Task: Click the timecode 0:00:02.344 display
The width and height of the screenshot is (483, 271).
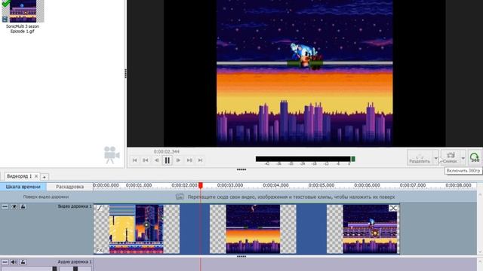Action: point(167,151)
